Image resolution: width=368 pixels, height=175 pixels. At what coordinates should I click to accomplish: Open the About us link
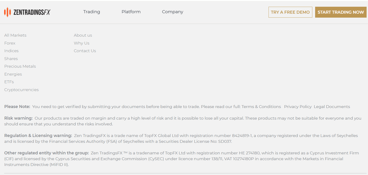pos(83,35)
